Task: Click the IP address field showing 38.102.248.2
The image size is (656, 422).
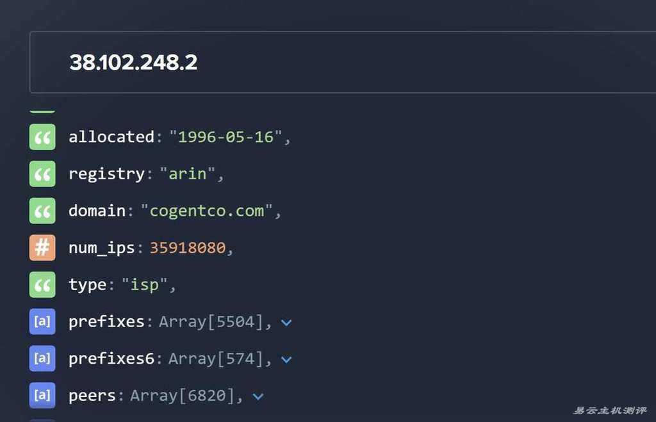Action: click(x=343, y=62)
